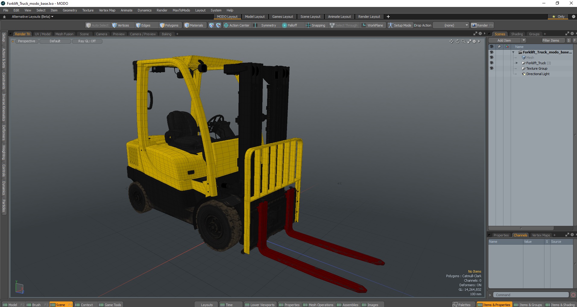The width and height of the screenshot is (577, 307).
Task: Toggle Ray GL Off button
Action: click(x=87, y=41)
